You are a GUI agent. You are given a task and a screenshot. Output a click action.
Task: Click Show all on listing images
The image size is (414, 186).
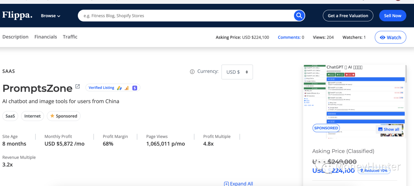pyautogui.click(x=389, y=129)
